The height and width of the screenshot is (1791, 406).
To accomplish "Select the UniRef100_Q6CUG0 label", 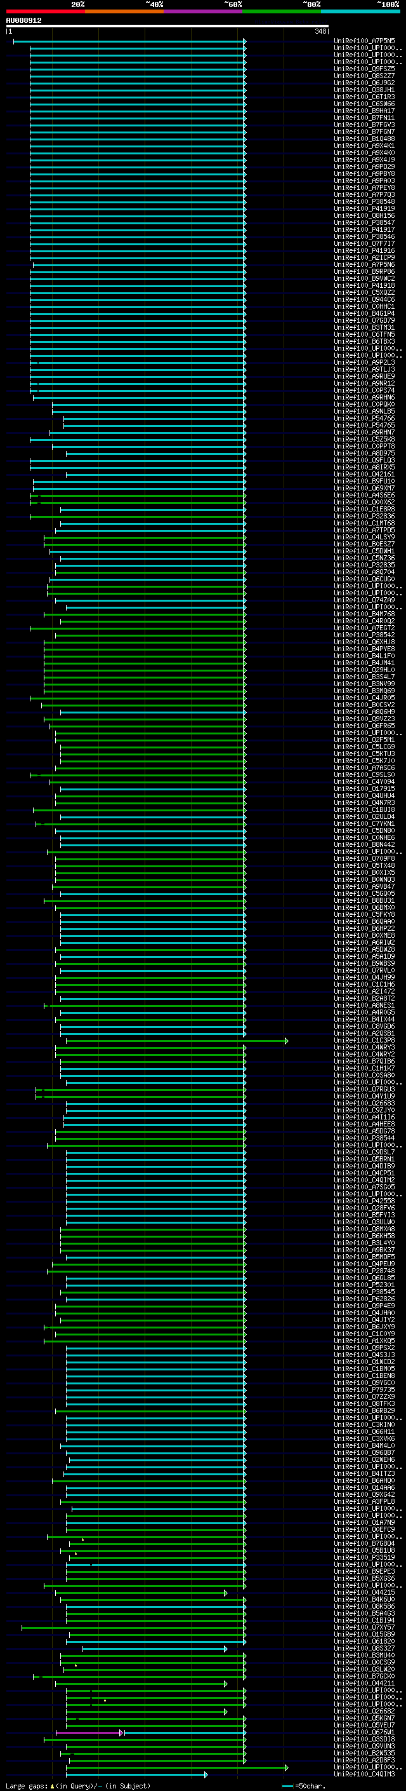I will 364,579.
